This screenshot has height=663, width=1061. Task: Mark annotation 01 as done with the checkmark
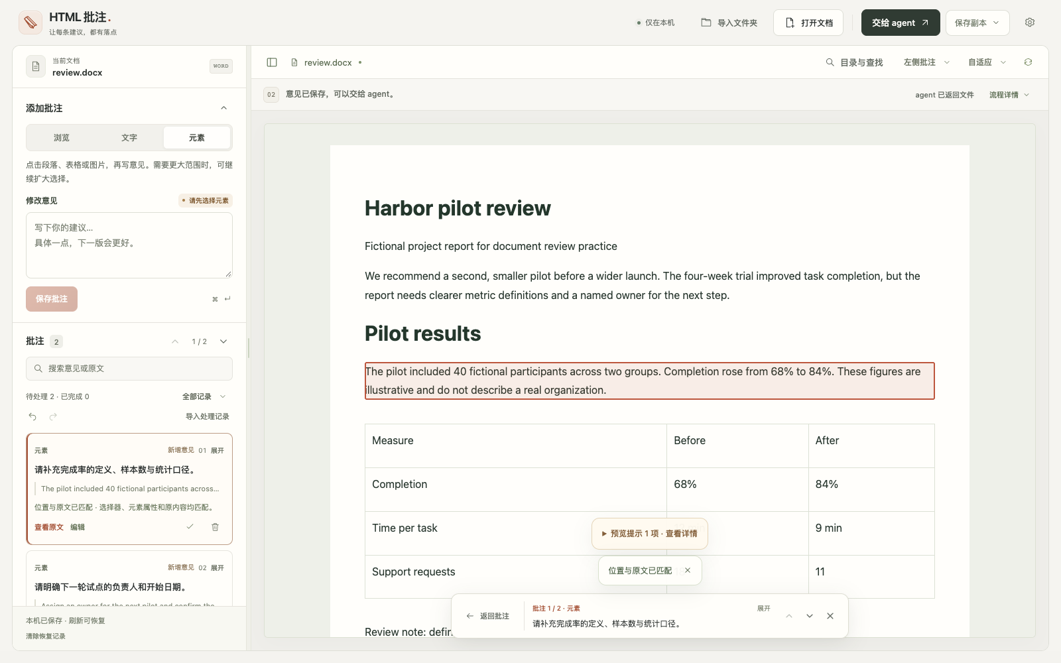tap(190, 527)
